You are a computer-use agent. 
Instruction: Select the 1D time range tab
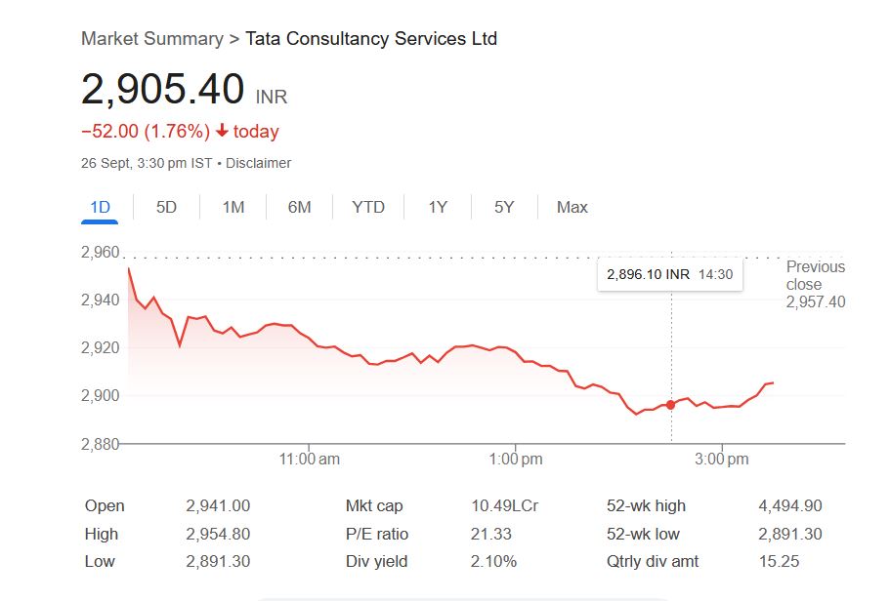(100, 207)
